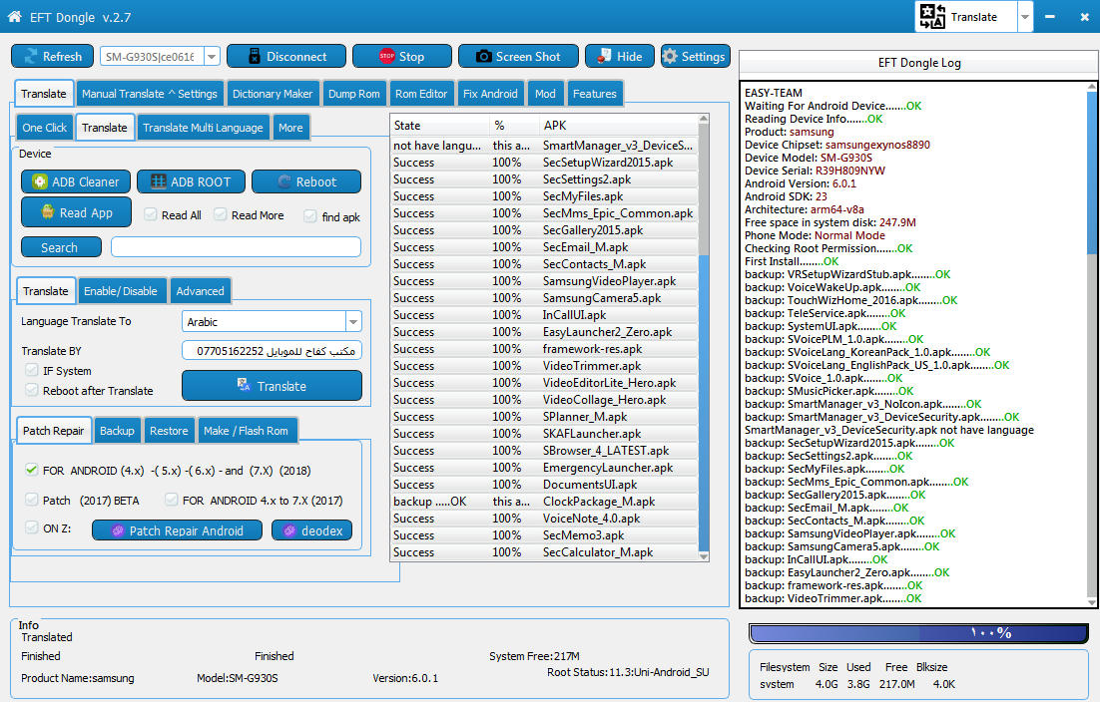The height and width of the screenshot is (702, 1100).
Task: Click the Search button
Action: pos(61,247)
